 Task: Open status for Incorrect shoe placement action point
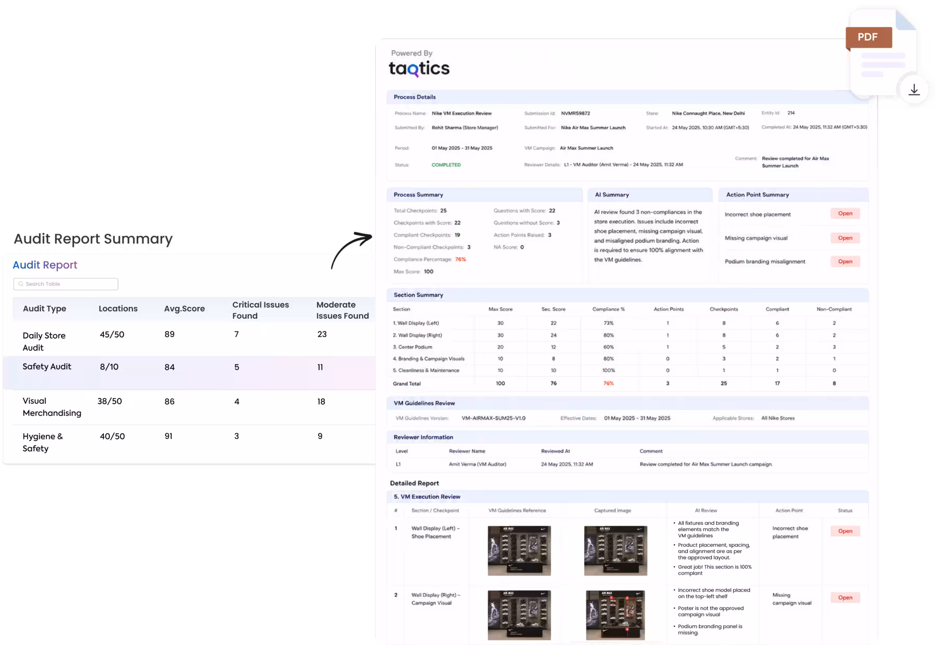coord(845,213)
